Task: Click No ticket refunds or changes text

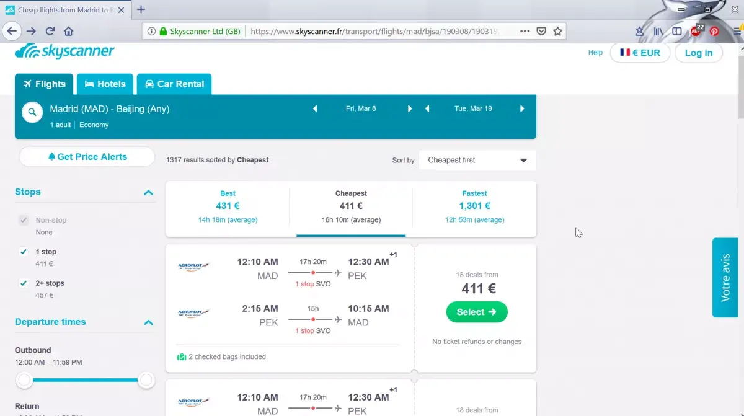Action: pos(477,342)
